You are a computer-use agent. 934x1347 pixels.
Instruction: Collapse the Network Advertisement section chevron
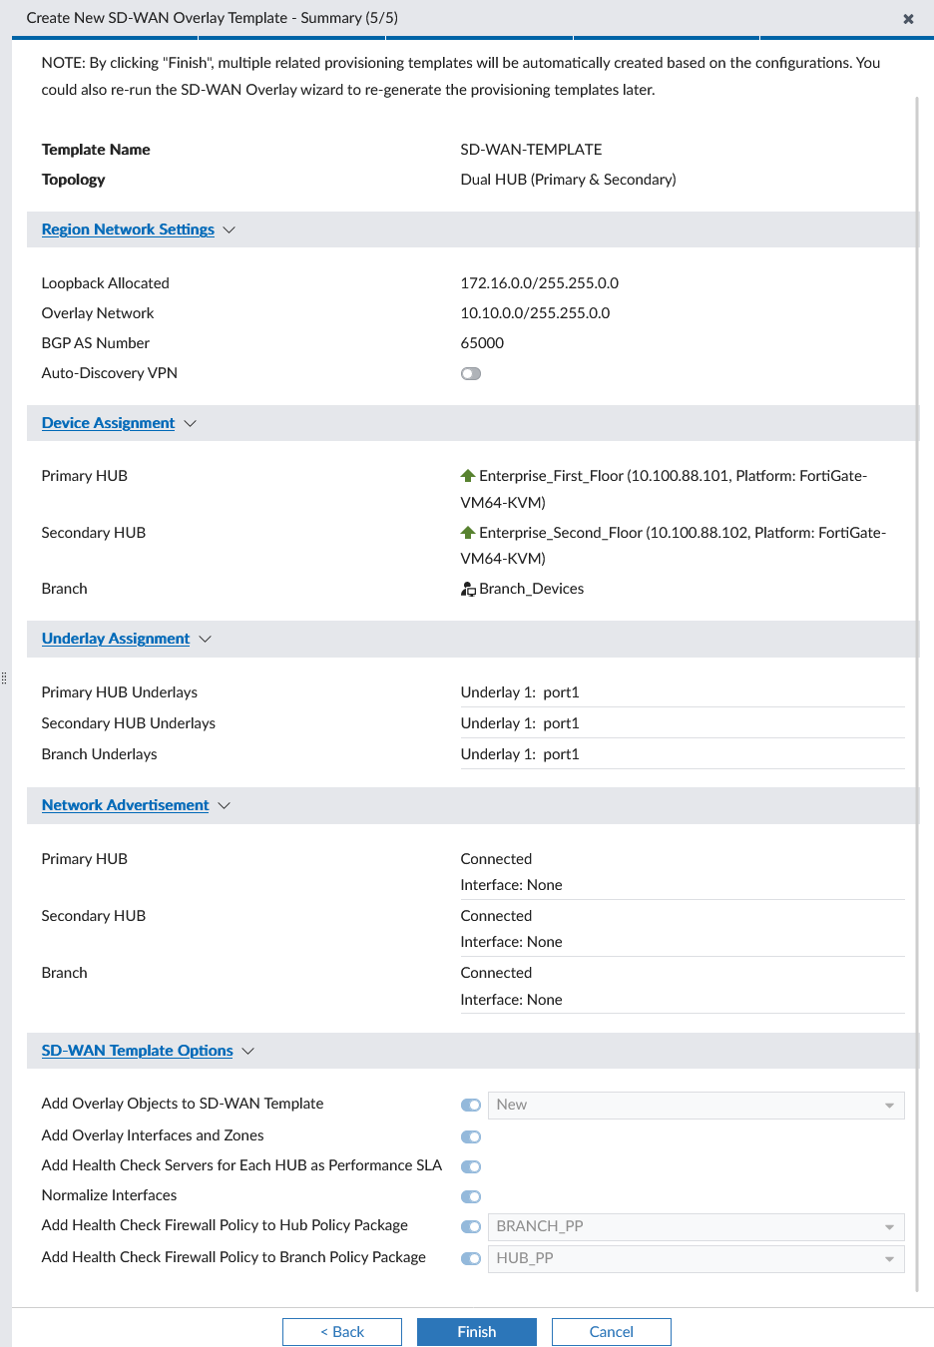[224, 806]
